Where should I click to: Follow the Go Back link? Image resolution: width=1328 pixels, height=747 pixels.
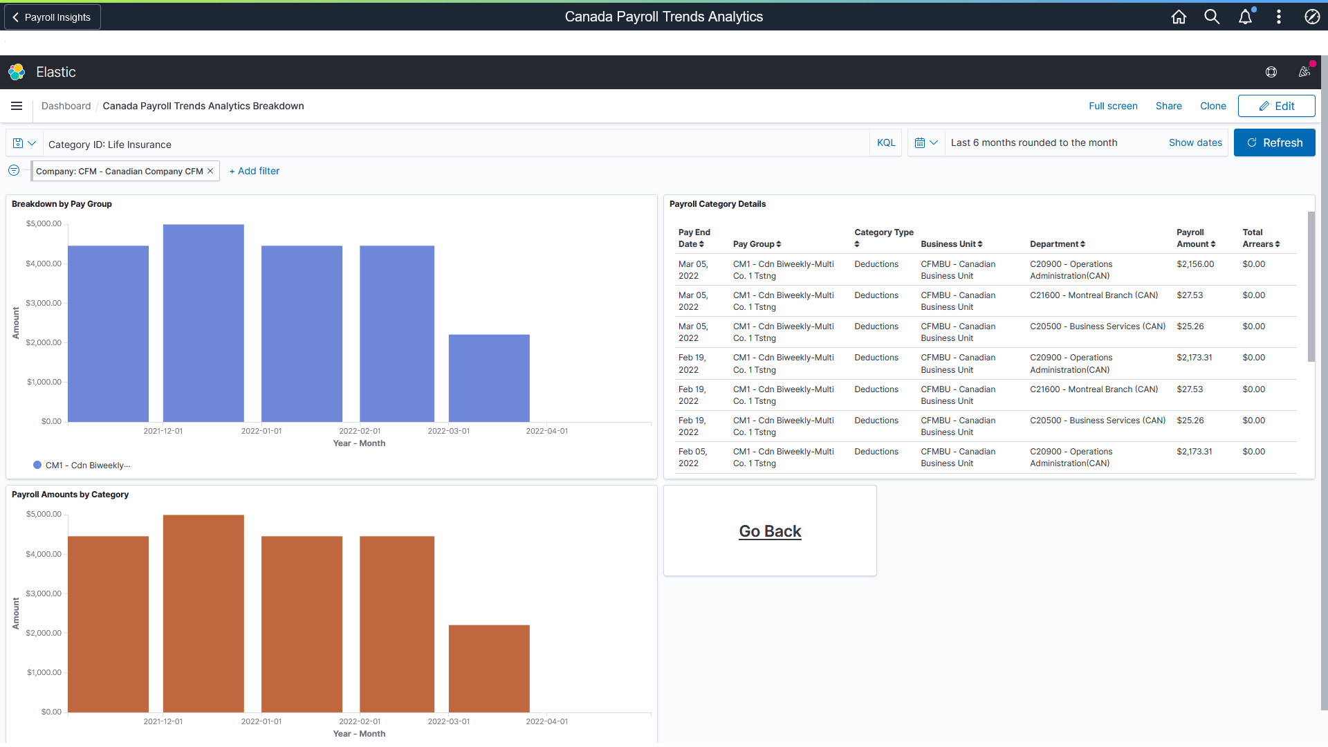(770, 531)
